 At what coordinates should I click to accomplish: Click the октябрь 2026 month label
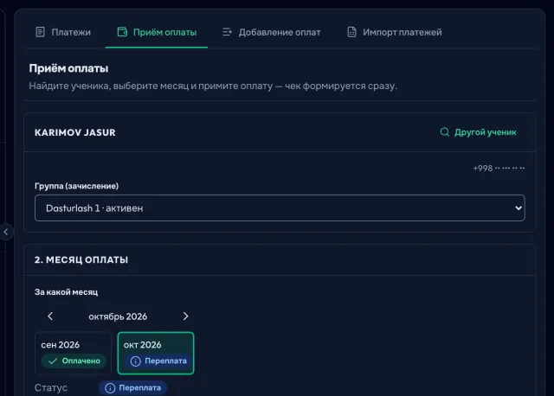(118, 316)
